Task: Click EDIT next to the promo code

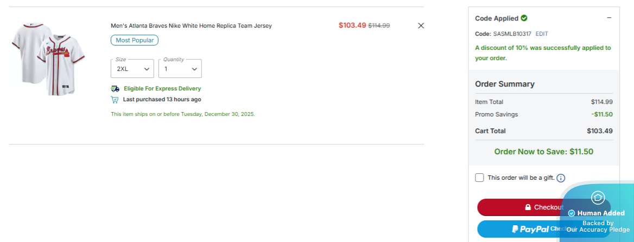Action: click(542, 34)
